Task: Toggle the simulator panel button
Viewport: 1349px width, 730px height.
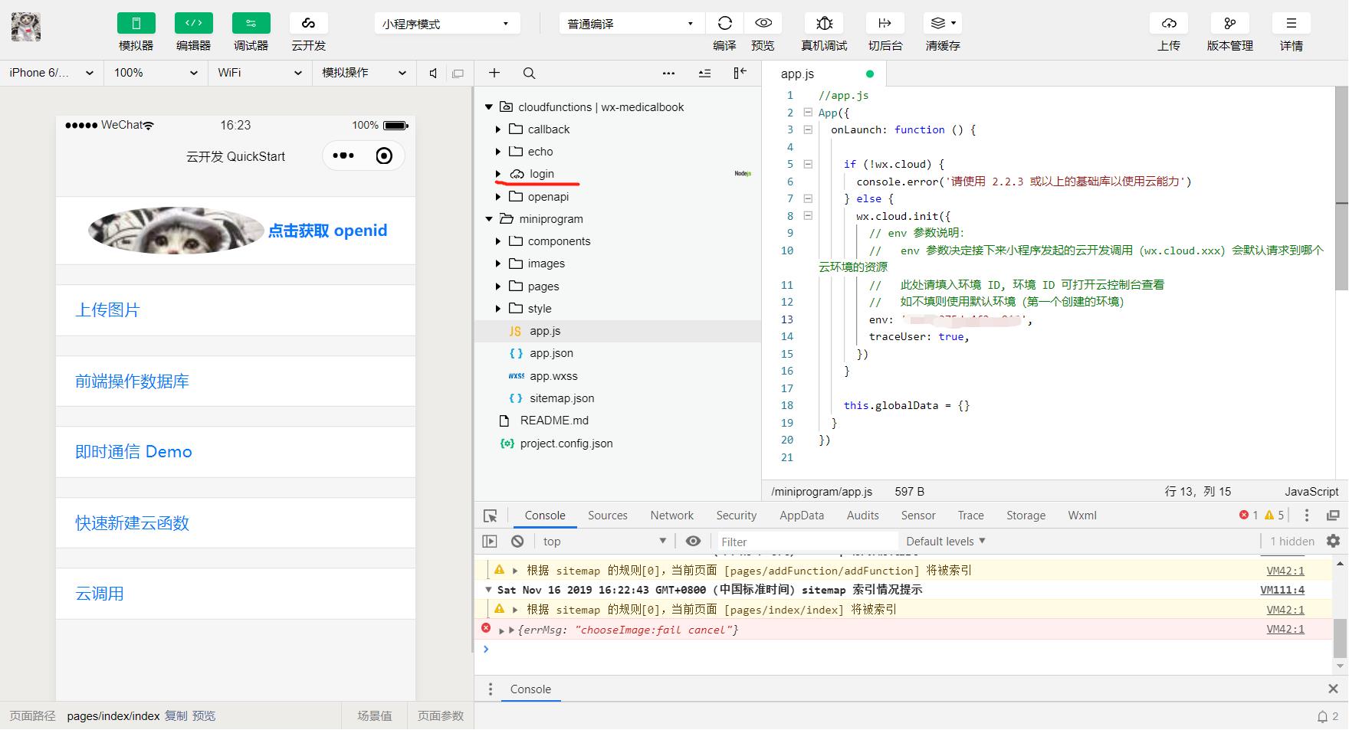Action: [x=136, y=23]
